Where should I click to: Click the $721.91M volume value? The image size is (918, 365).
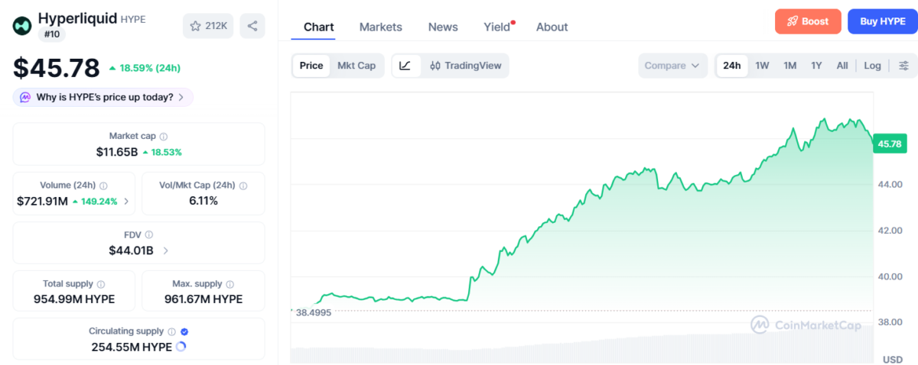(x=43, y=202)
